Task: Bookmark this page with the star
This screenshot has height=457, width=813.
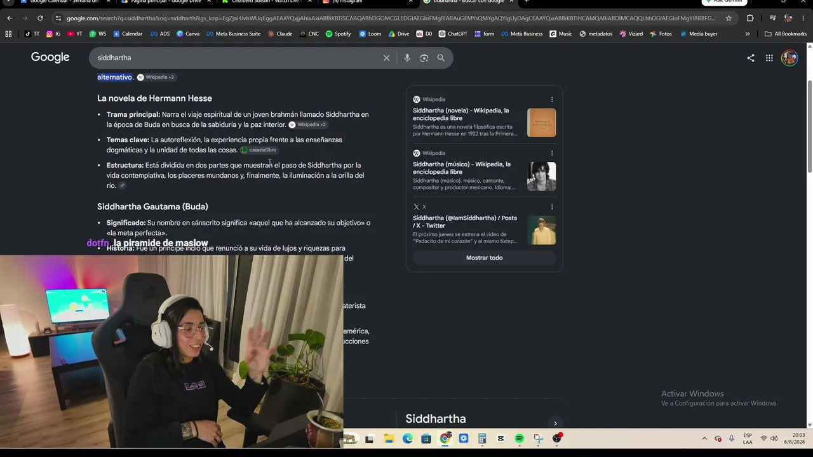Action: coord(729,18)
